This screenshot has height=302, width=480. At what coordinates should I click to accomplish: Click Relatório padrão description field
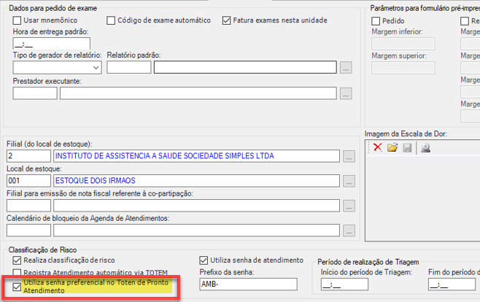click(245, 67)
